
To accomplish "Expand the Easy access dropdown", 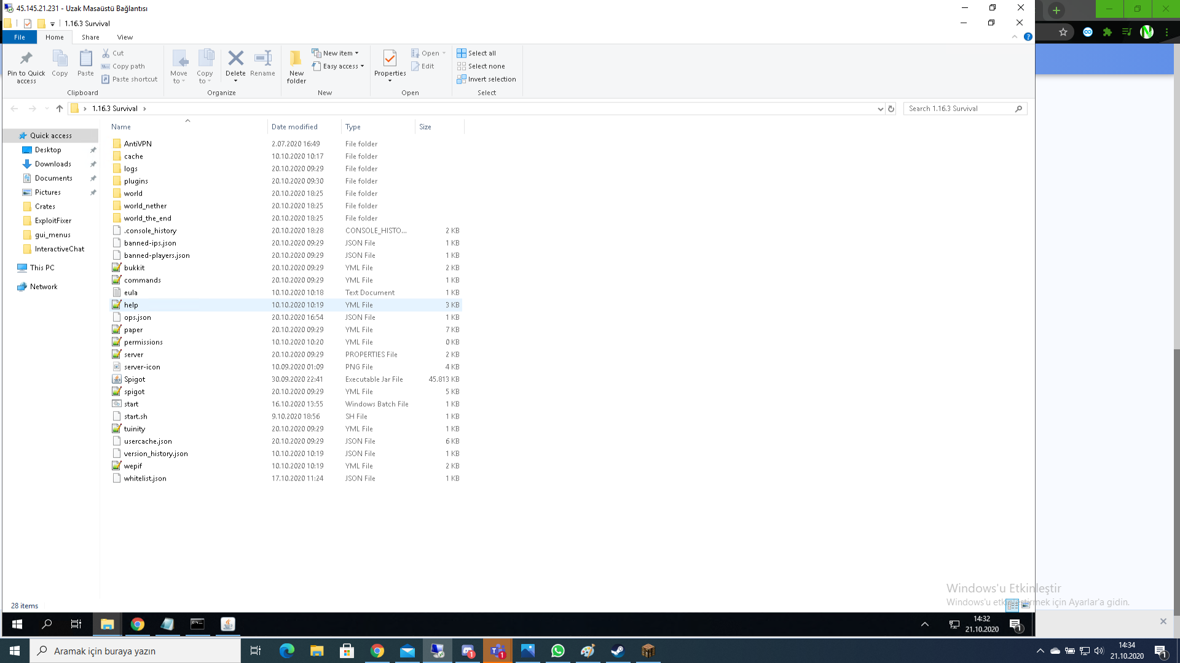I will tap(338, 66).
